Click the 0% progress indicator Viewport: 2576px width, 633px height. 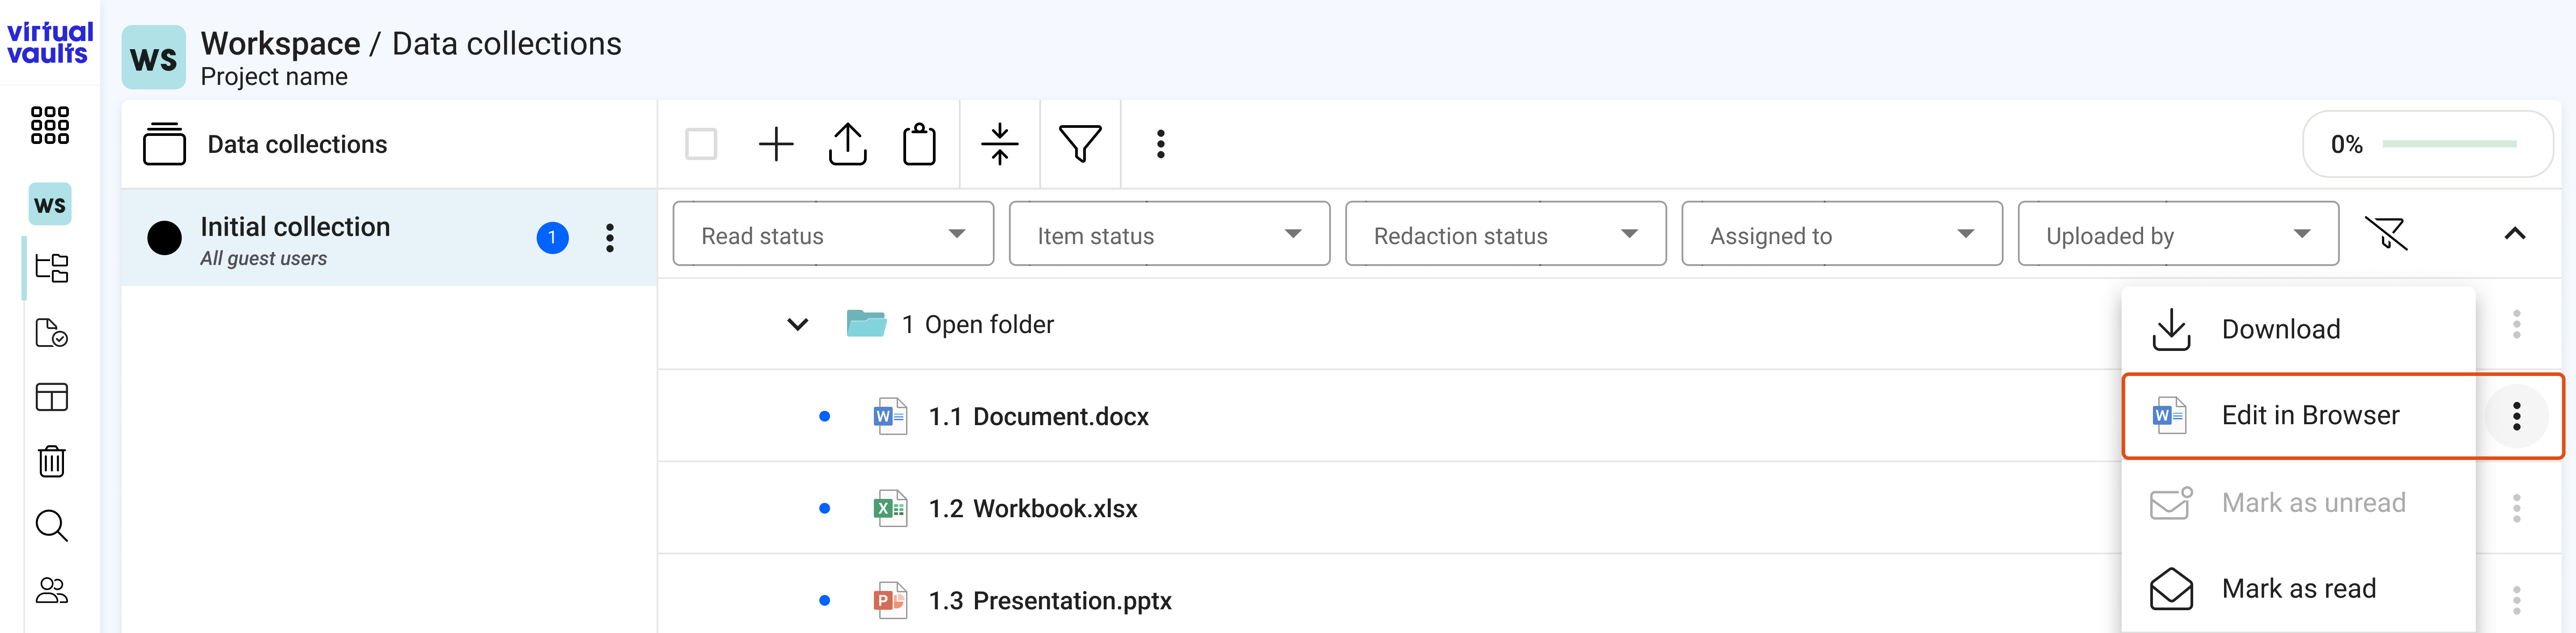pos(2427,144)
